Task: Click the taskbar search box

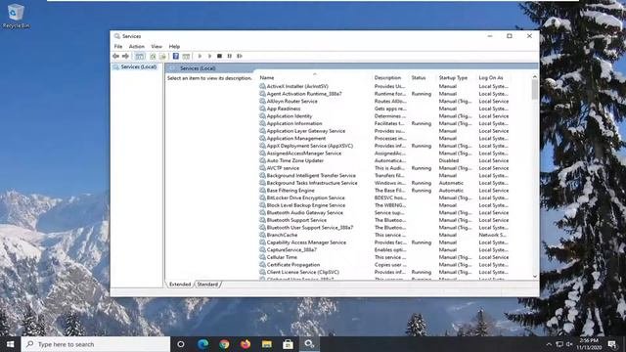Action: (x=96, y=344)
